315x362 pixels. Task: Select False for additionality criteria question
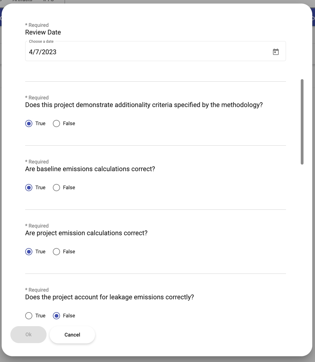56,123
